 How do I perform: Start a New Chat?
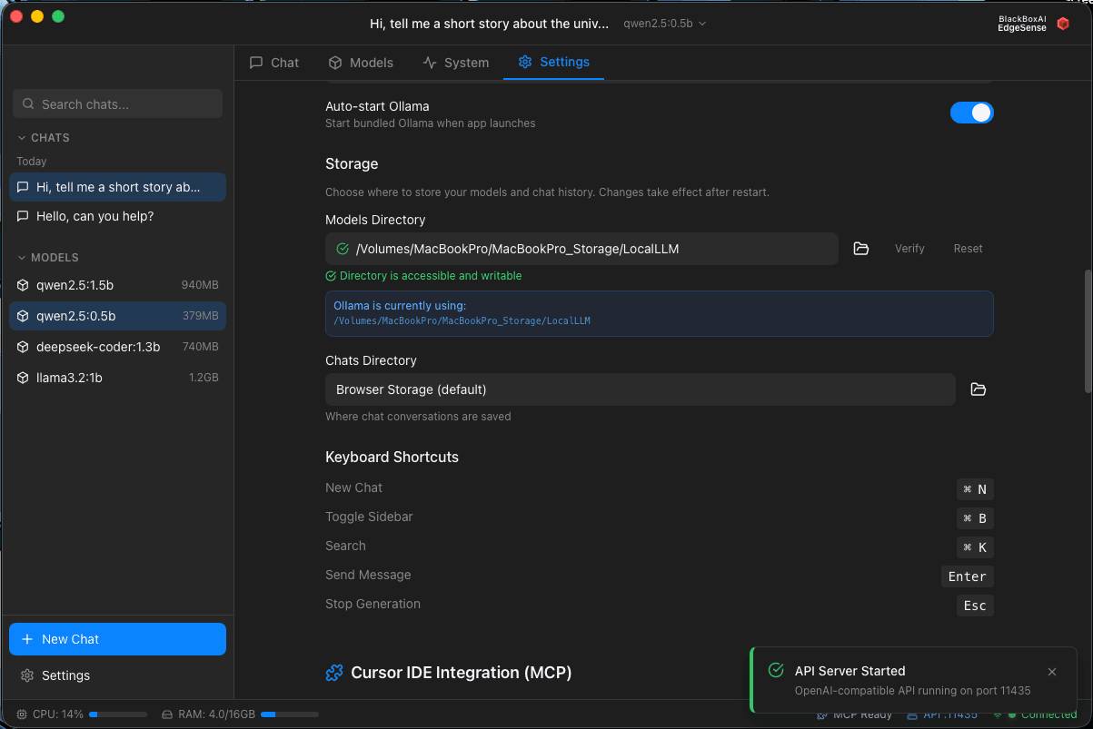tap(117, 639)
